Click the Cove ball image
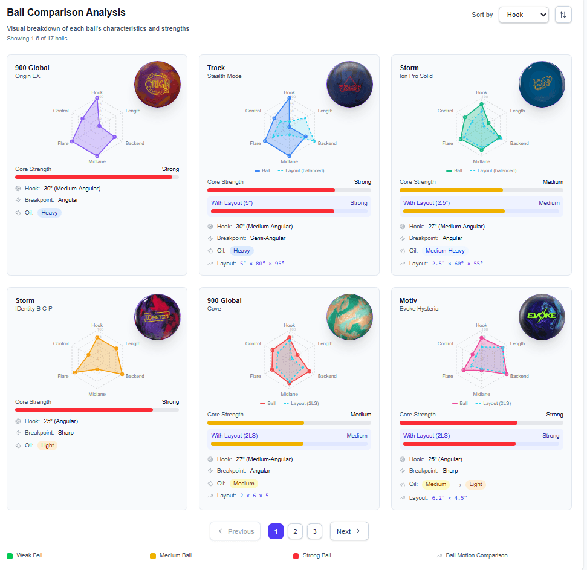The image size is (587, 570). tap(349, 317)
